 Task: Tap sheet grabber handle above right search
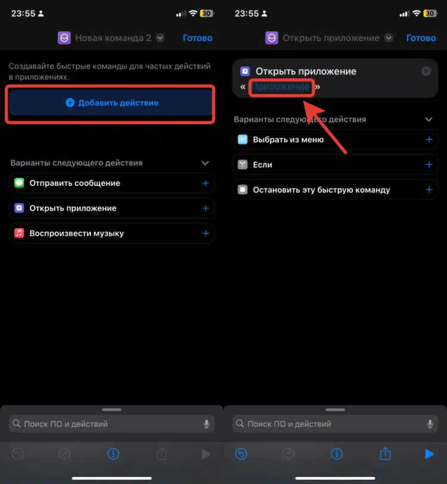(x=335, y=409)
